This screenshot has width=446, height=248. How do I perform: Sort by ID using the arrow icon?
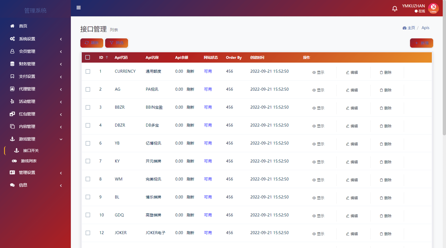coord(107,57)
